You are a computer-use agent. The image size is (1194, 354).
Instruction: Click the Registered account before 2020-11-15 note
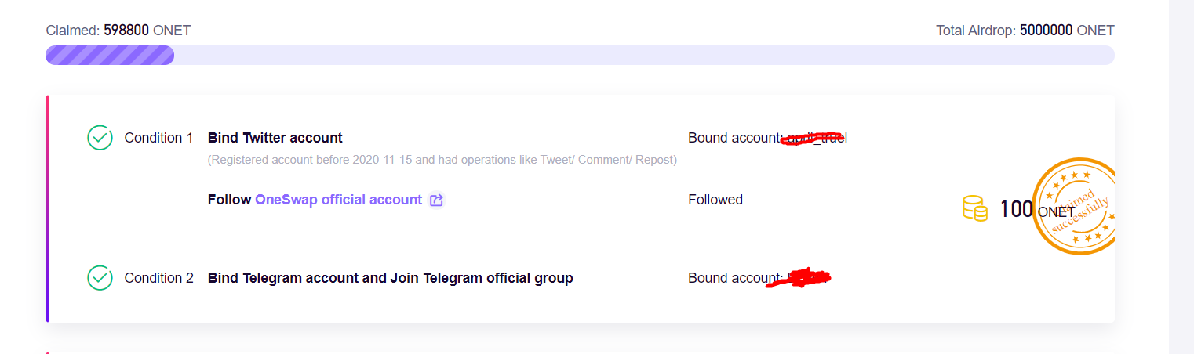pyautogui.click(x=442, y=160)
